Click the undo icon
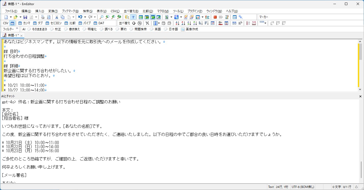The height and width of the screenshot is (190, 364). (x=81, y=17)
